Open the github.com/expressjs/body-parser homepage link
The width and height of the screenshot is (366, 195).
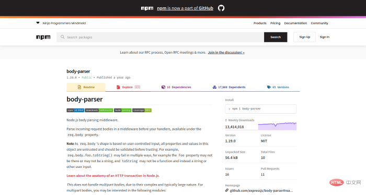coord(261,191)
